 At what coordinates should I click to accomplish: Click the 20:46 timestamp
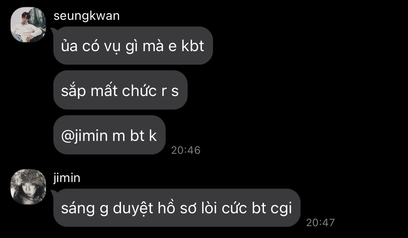click(x=186, y=150)
